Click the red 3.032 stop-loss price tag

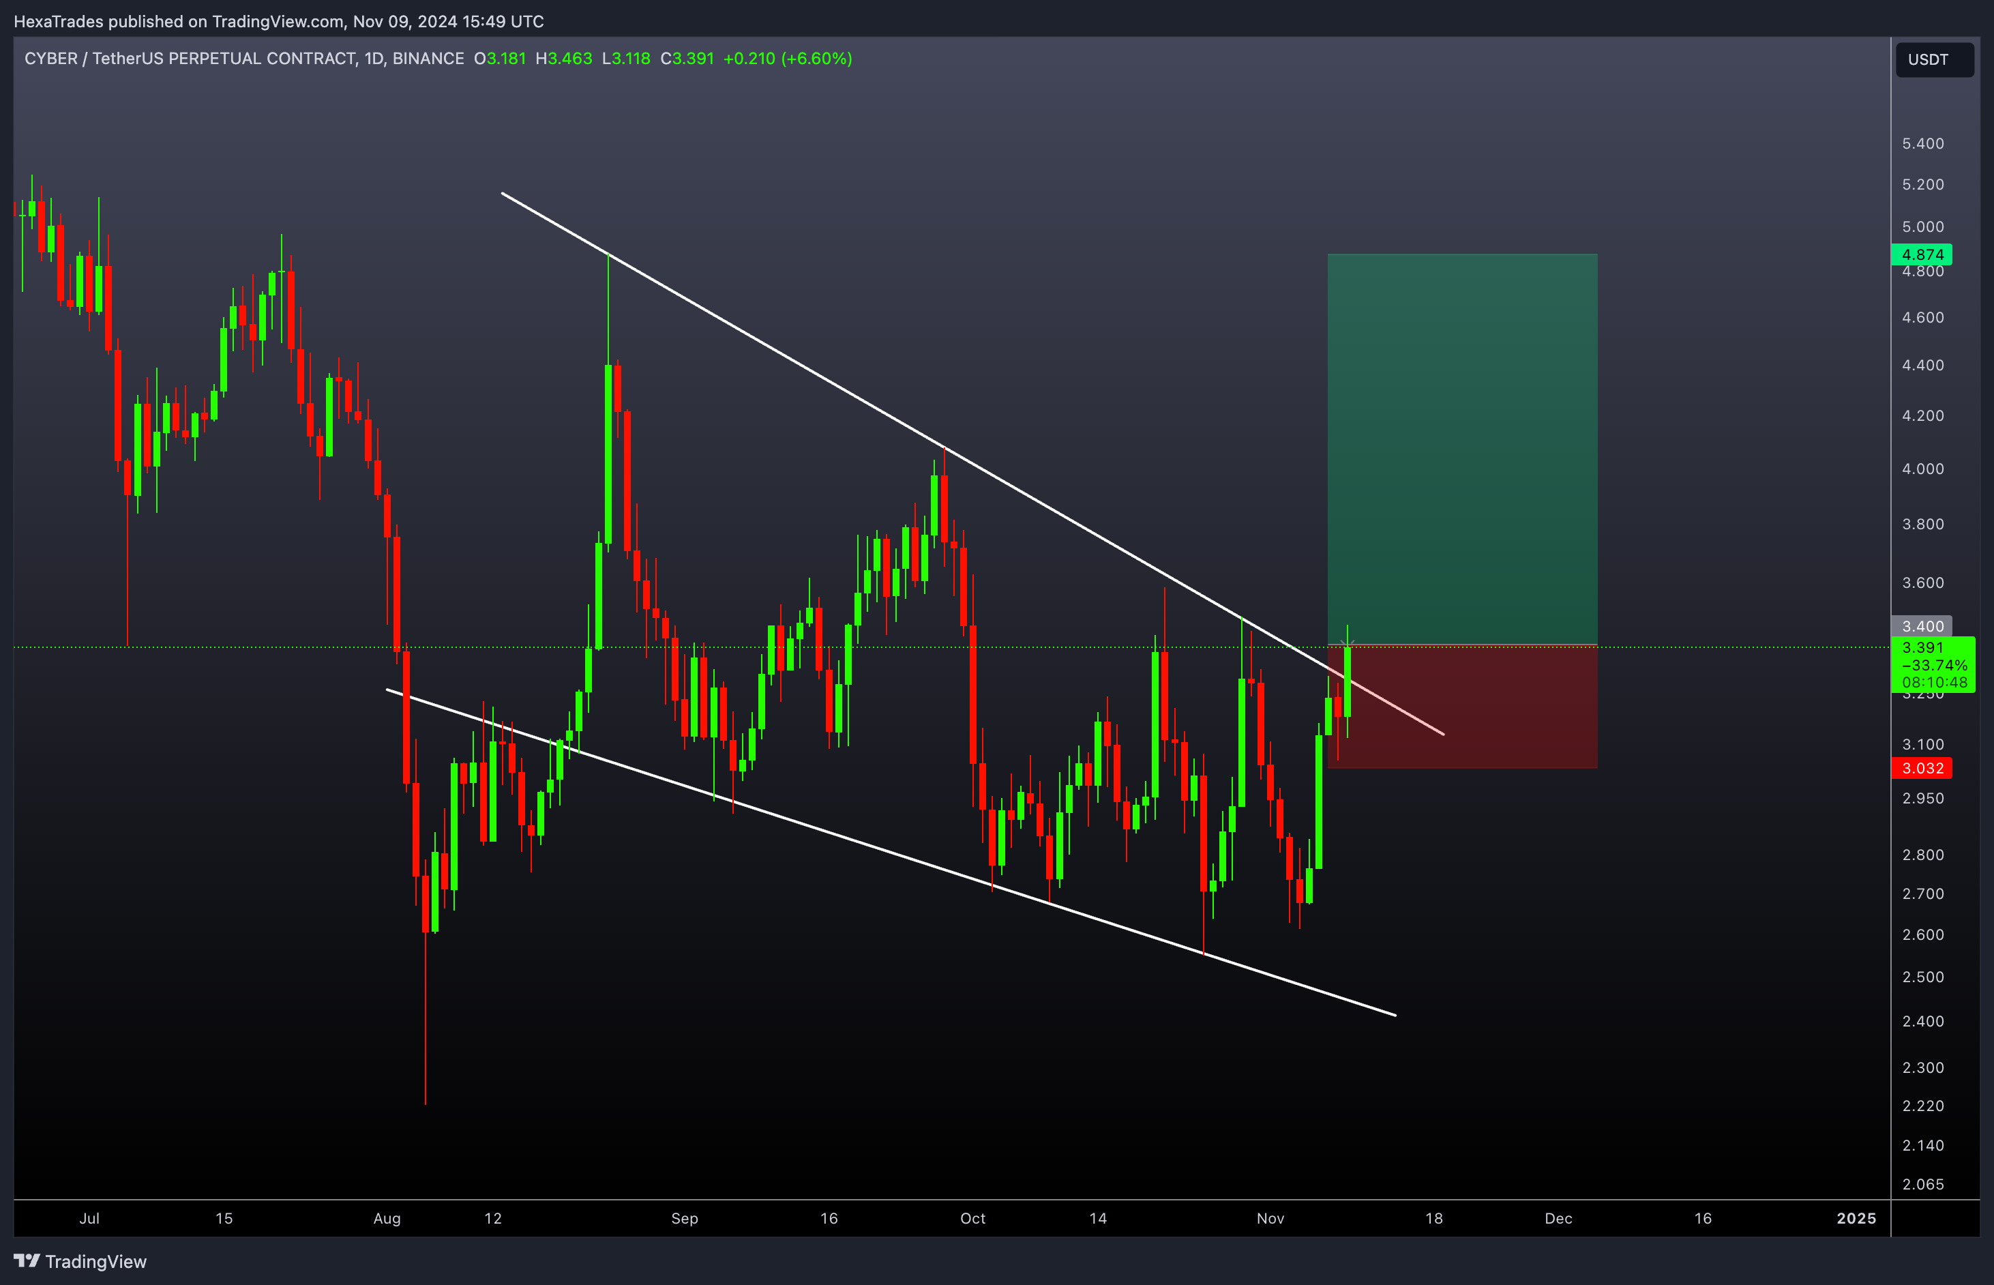pos(1922,768)
